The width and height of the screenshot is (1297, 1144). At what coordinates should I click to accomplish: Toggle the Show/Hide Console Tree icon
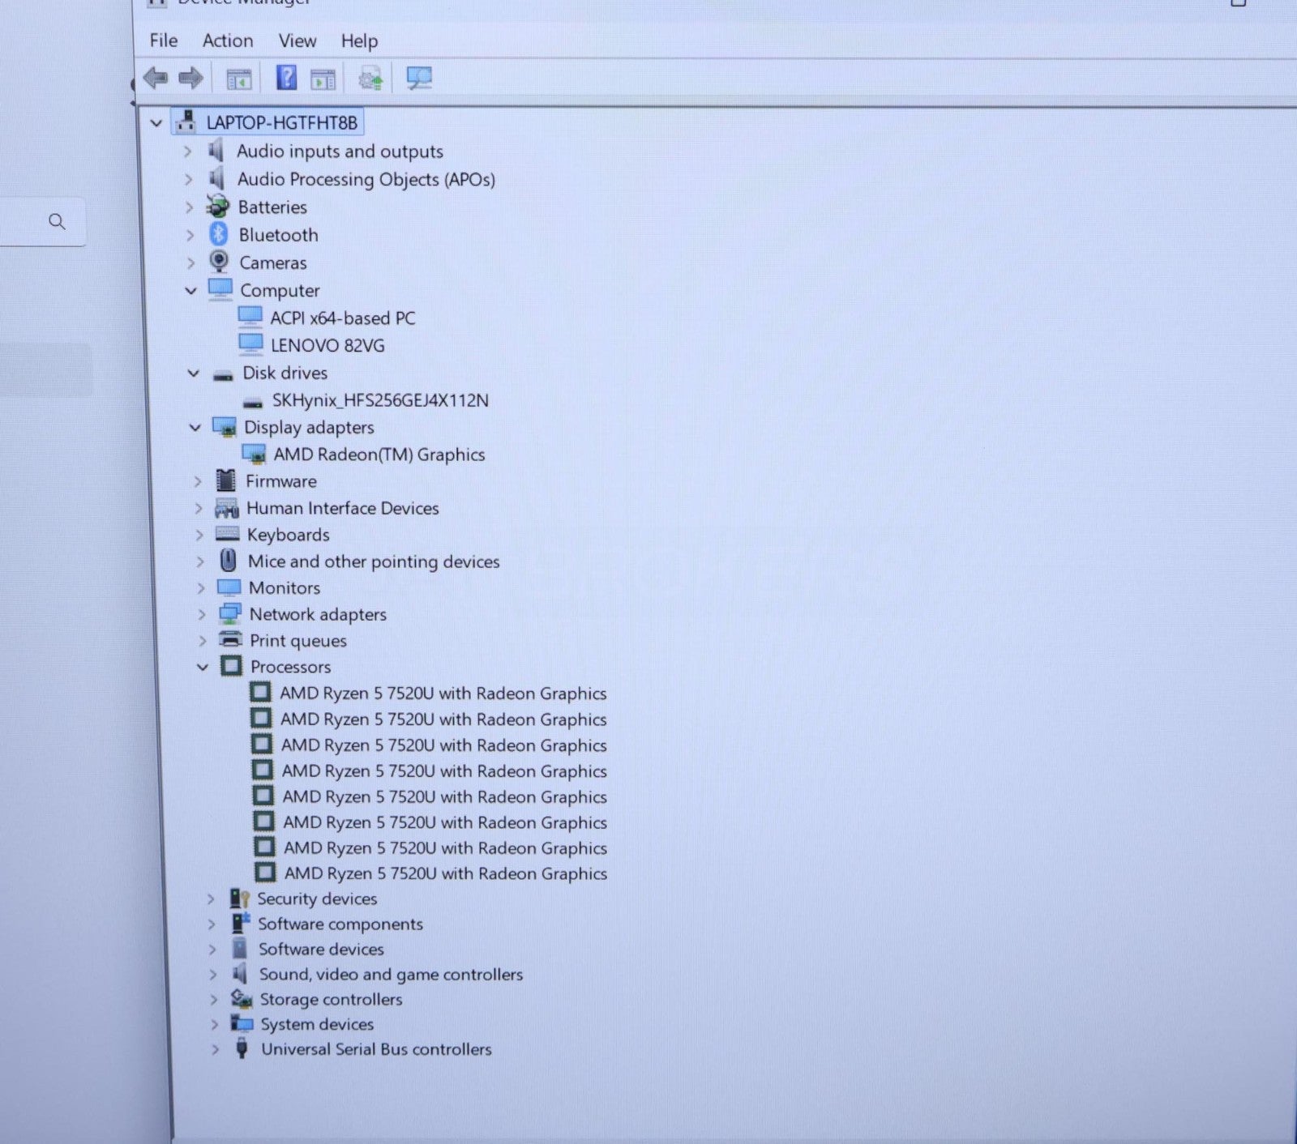[x=238, y=79]
